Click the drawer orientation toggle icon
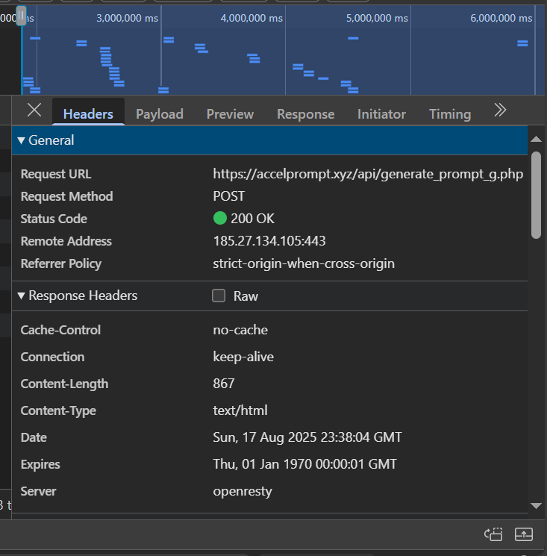Screen dimensions: 547x556 tap(493, 534)
